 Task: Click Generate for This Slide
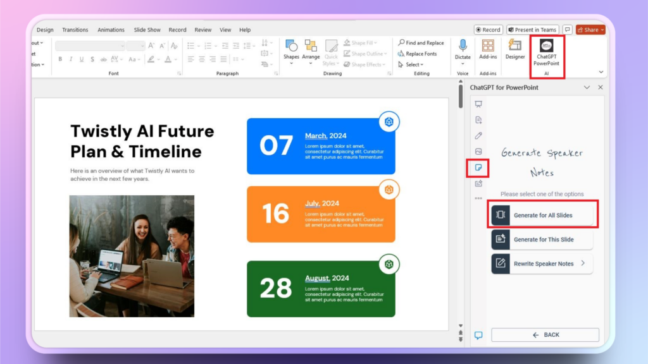542,240
